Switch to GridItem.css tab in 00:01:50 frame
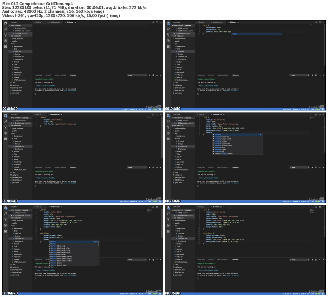 pos(217,22)
